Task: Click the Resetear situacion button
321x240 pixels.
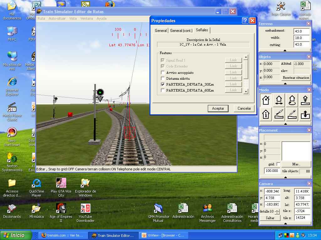Action: click(296, 77)
